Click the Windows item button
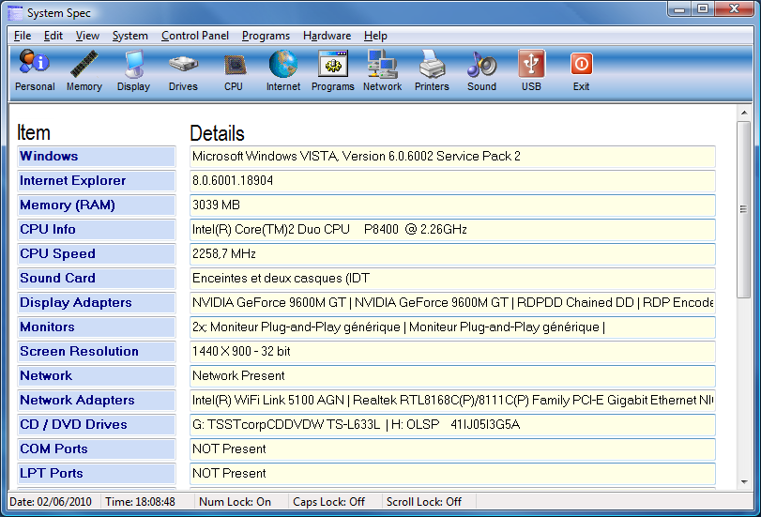 tap(97, 157)
